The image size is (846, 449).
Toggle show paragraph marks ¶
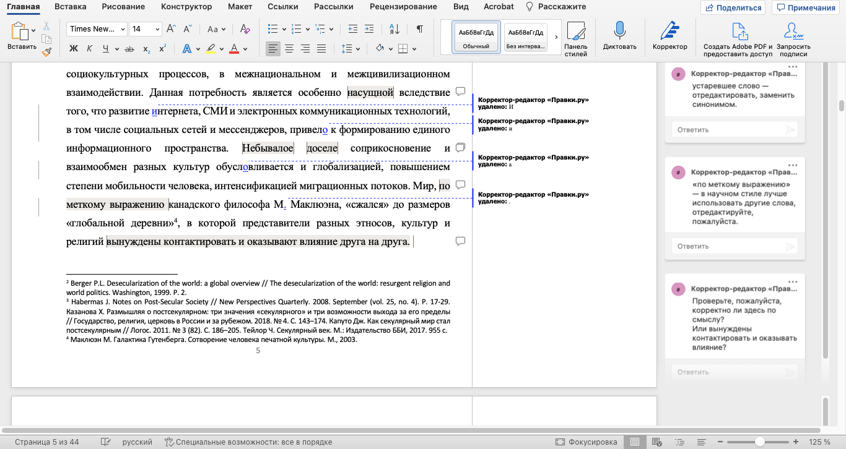click(420, 29)
